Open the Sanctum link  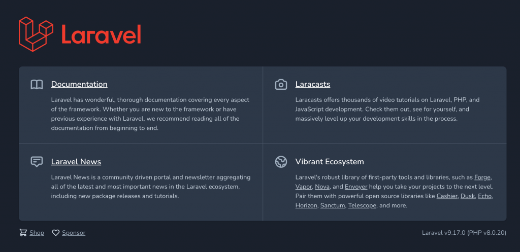(333, 206)
